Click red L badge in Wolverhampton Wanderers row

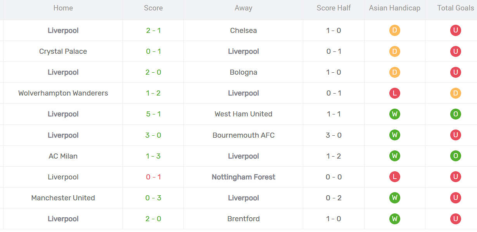(394, 93)
